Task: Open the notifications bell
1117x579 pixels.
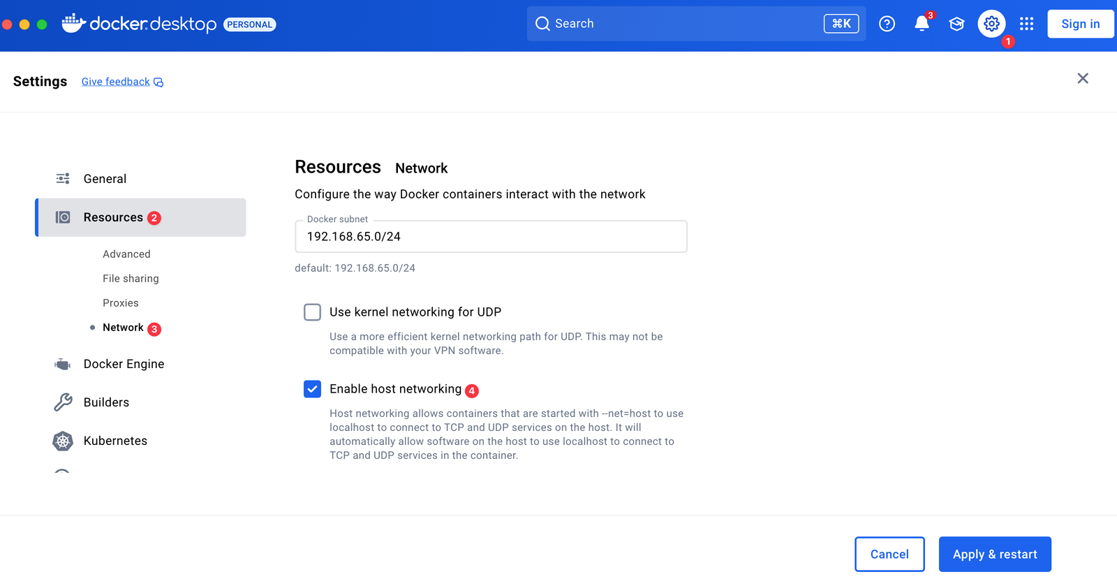Action: tap(922, 24)
